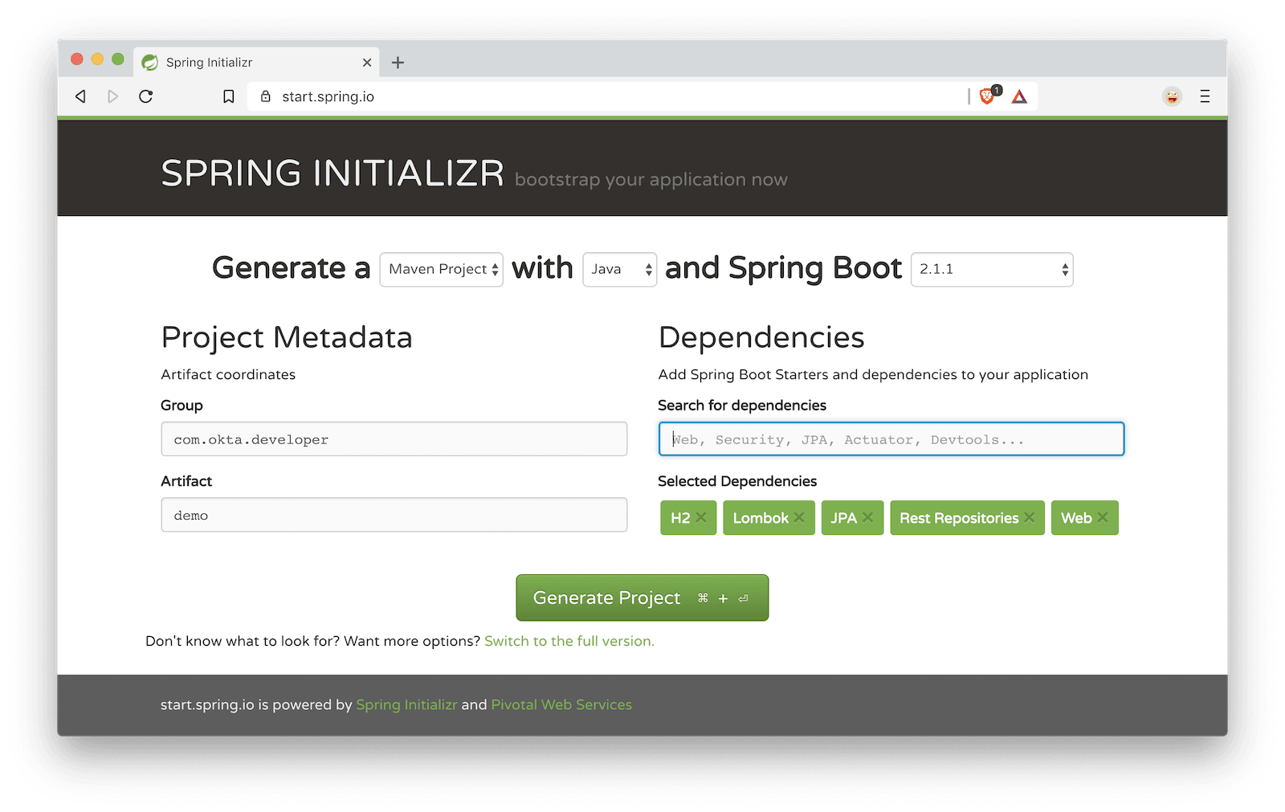The image size is (1285, 812).
Task: Open the Pivotal Web Services footer link
Action: click(x=561, y=704)
